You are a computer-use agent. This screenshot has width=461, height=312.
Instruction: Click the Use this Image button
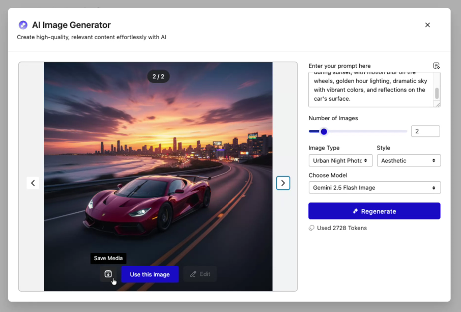[150, 274]
